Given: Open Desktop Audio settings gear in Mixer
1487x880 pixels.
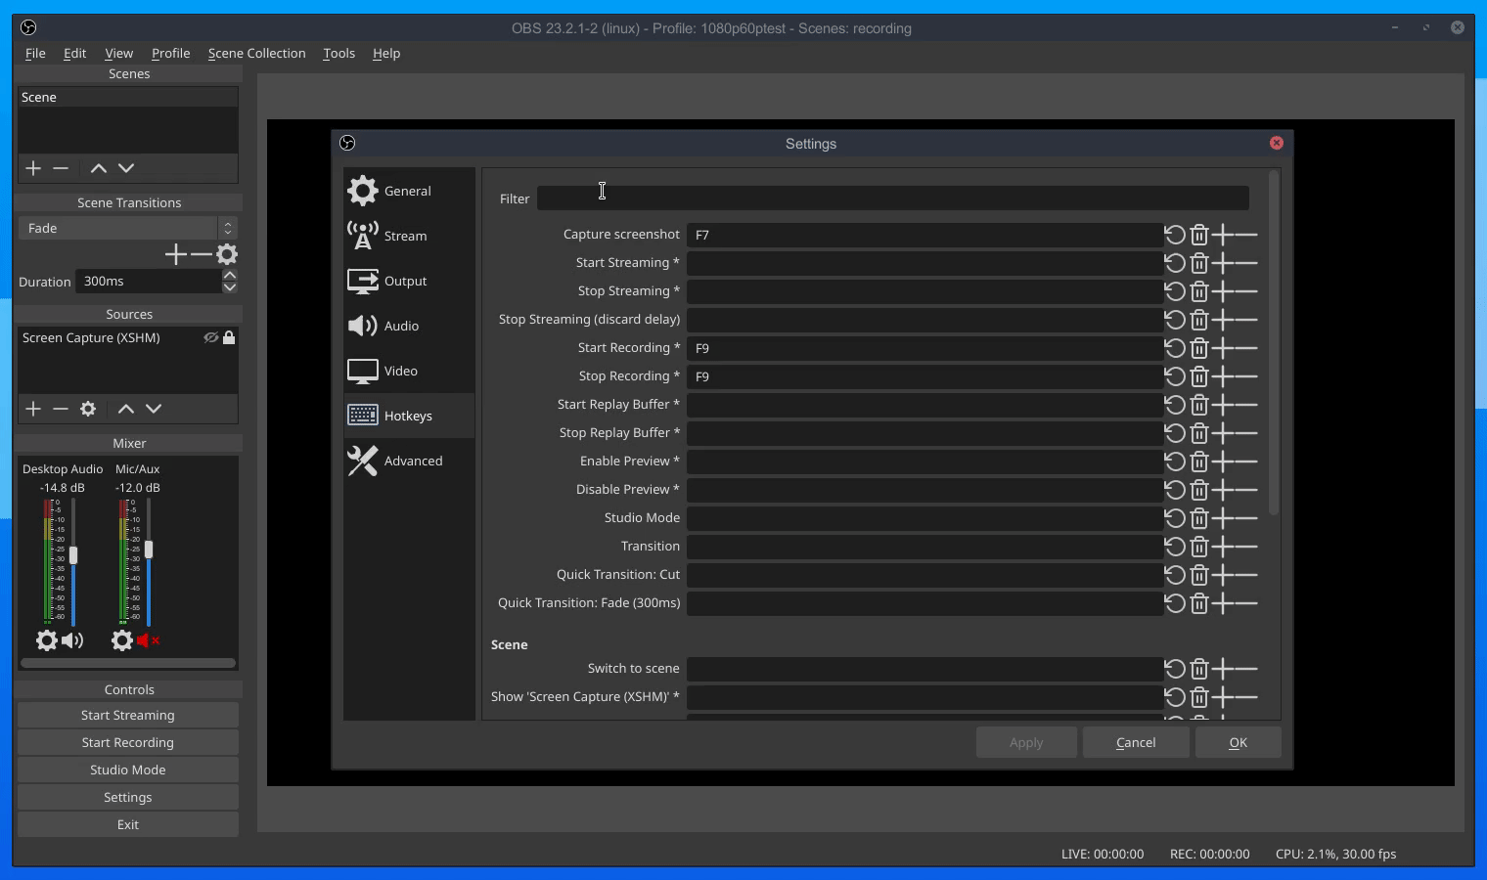Looking at the screenshot, I should (46, 640).
